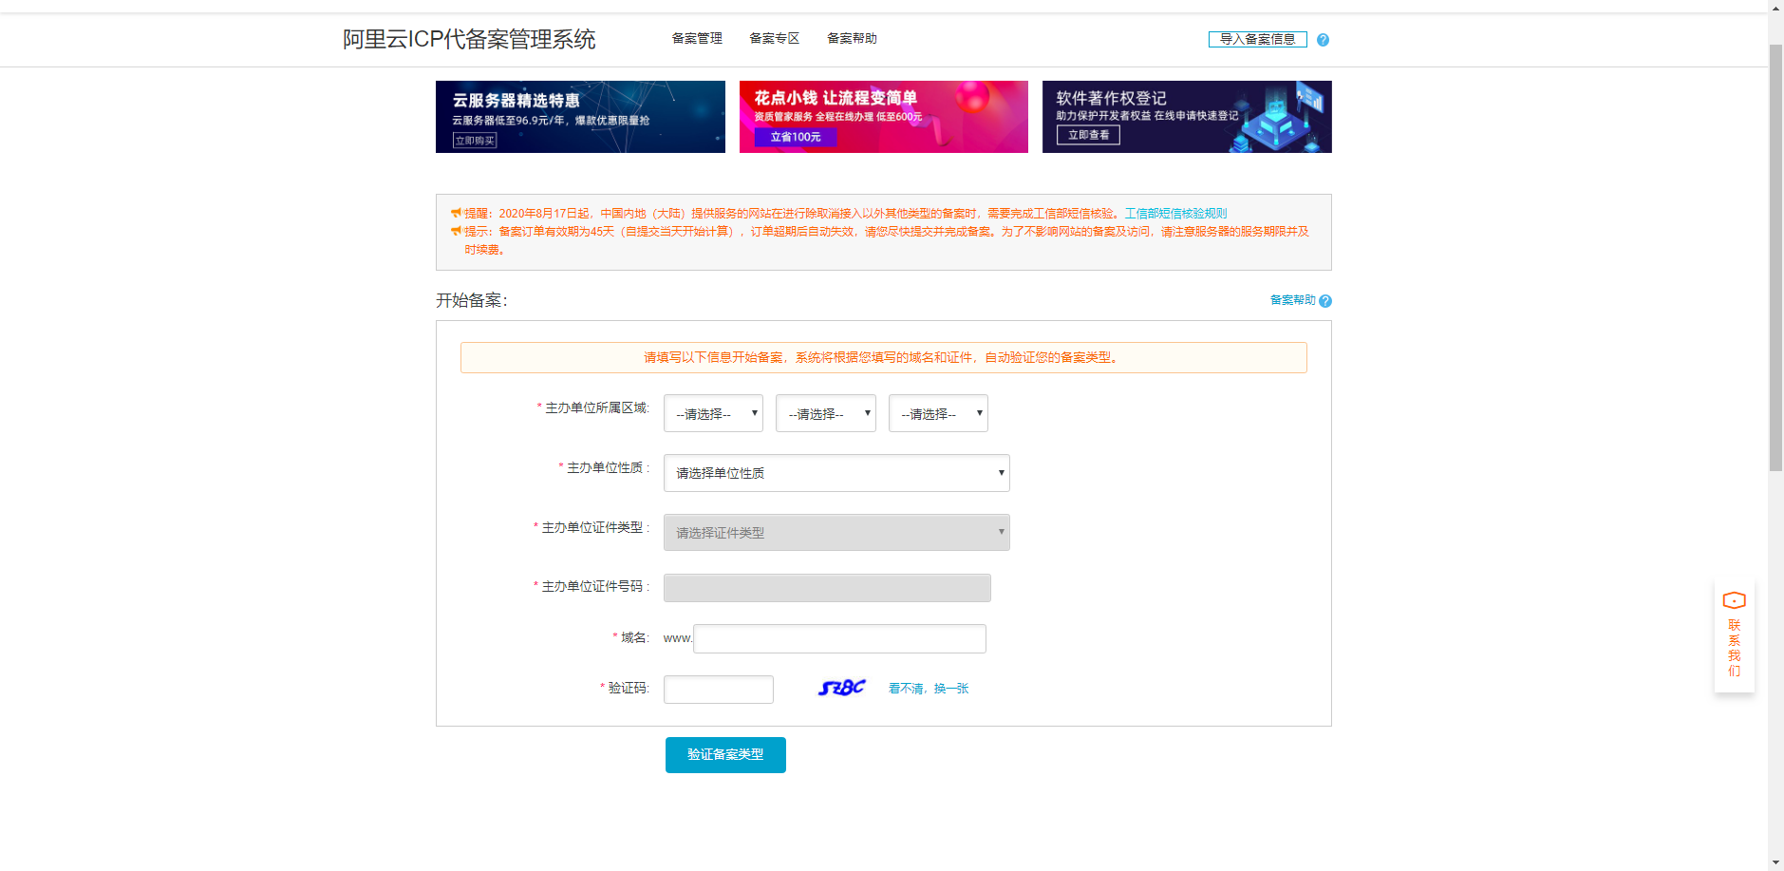Click 立即购买 on the cloud server banner

(475, 141)
